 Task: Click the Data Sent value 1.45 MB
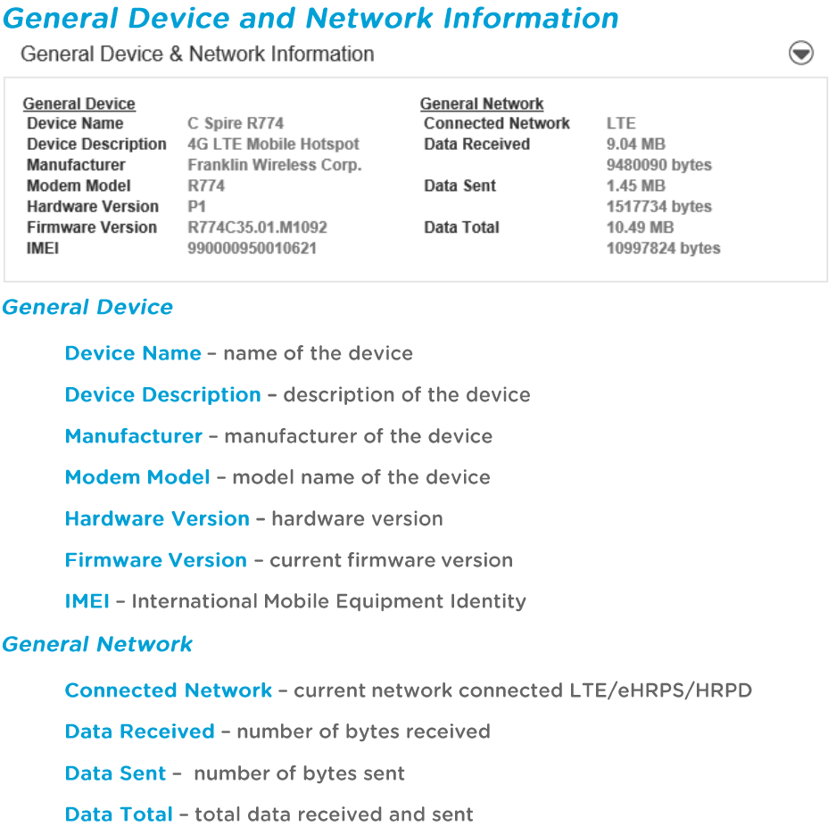[635, 186]
